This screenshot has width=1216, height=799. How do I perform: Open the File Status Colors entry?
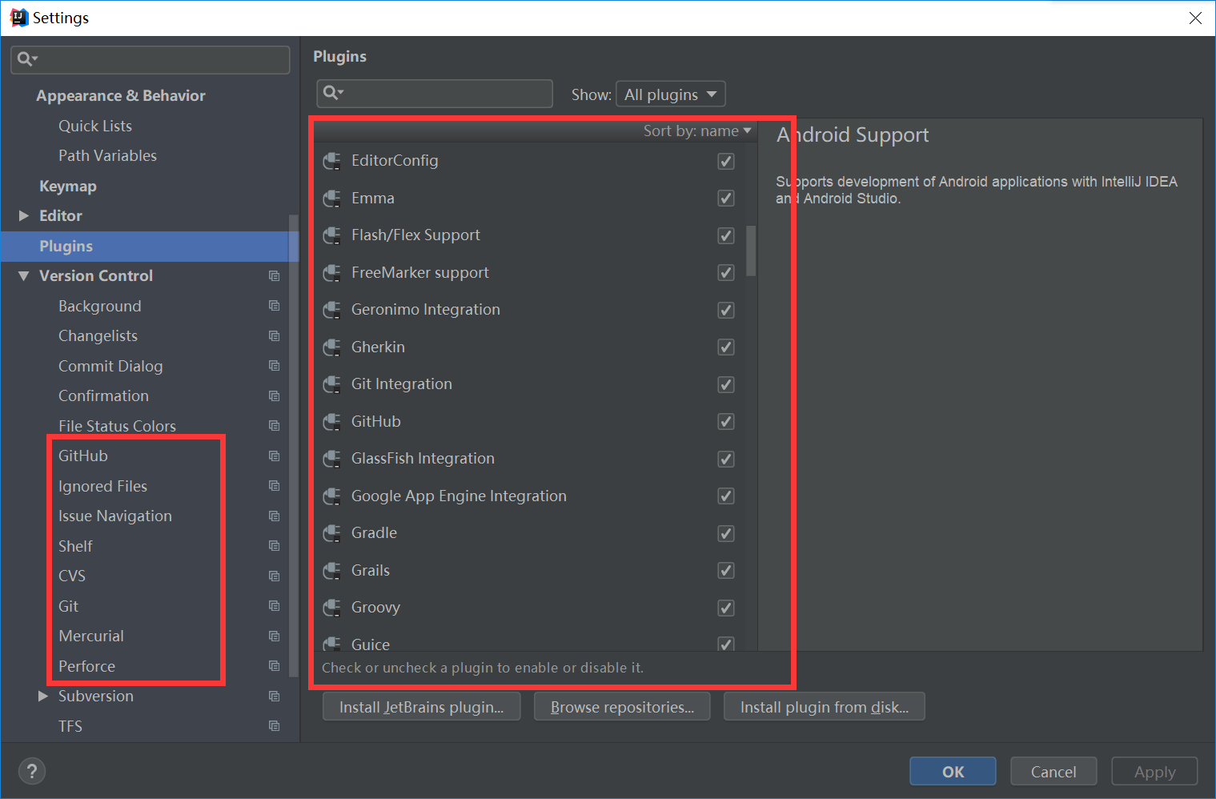(x=118, y=426)
